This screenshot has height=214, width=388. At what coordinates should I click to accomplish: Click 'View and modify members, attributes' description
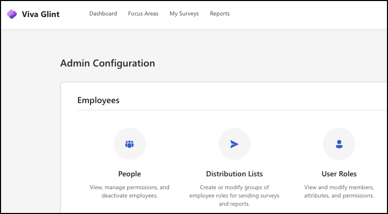[x=339, y=191]
